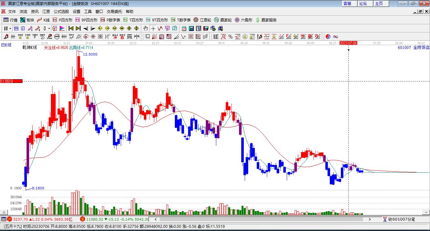Click the infinity symbol icon
This screenshot has width=430, height=231.
click(335, 37)
